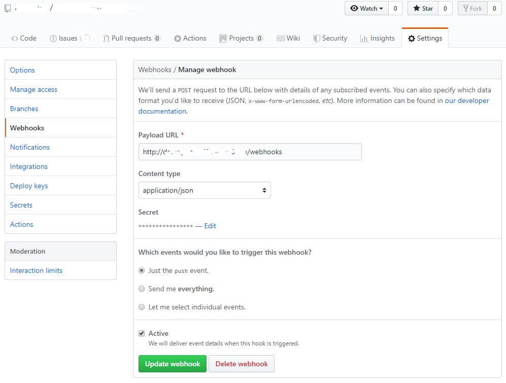Open the Projects board tab
Viewport: 506px width, 383px height.
click(241, 38)
